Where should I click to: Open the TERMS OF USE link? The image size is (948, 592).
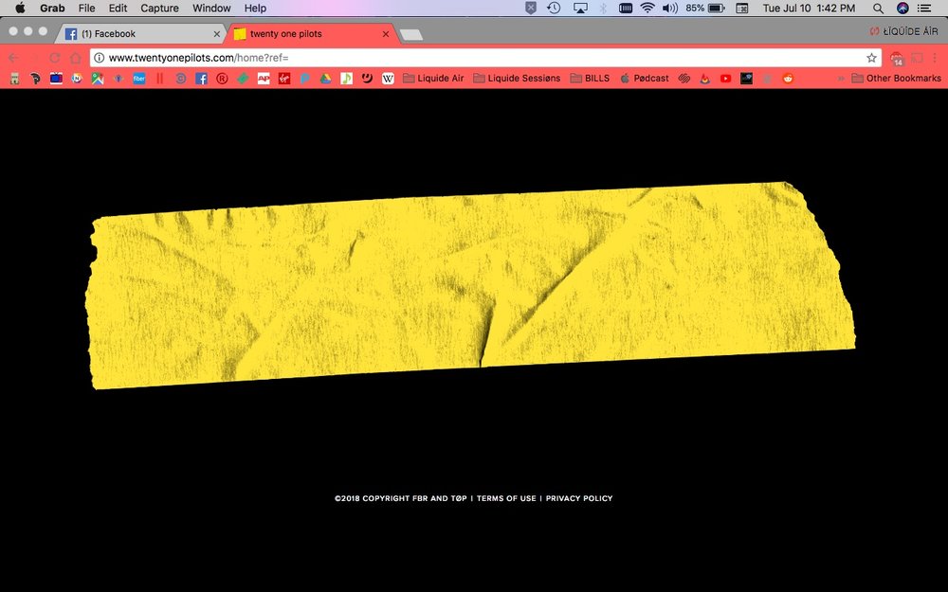pos(507,497)
